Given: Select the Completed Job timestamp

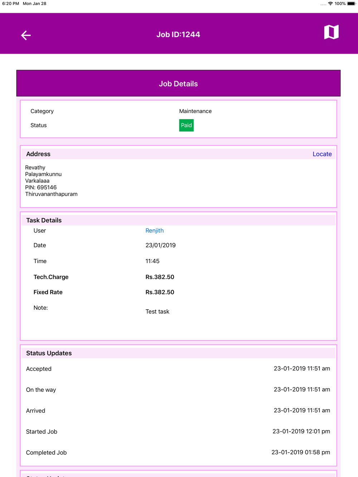Looking at the screenshot, I should pos(300,452).
